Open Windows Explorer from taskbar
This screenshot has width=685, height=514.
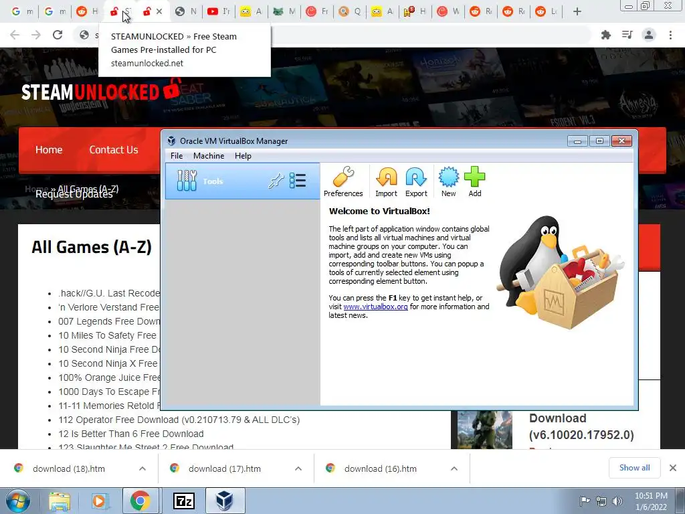click(x=60, y=501)
